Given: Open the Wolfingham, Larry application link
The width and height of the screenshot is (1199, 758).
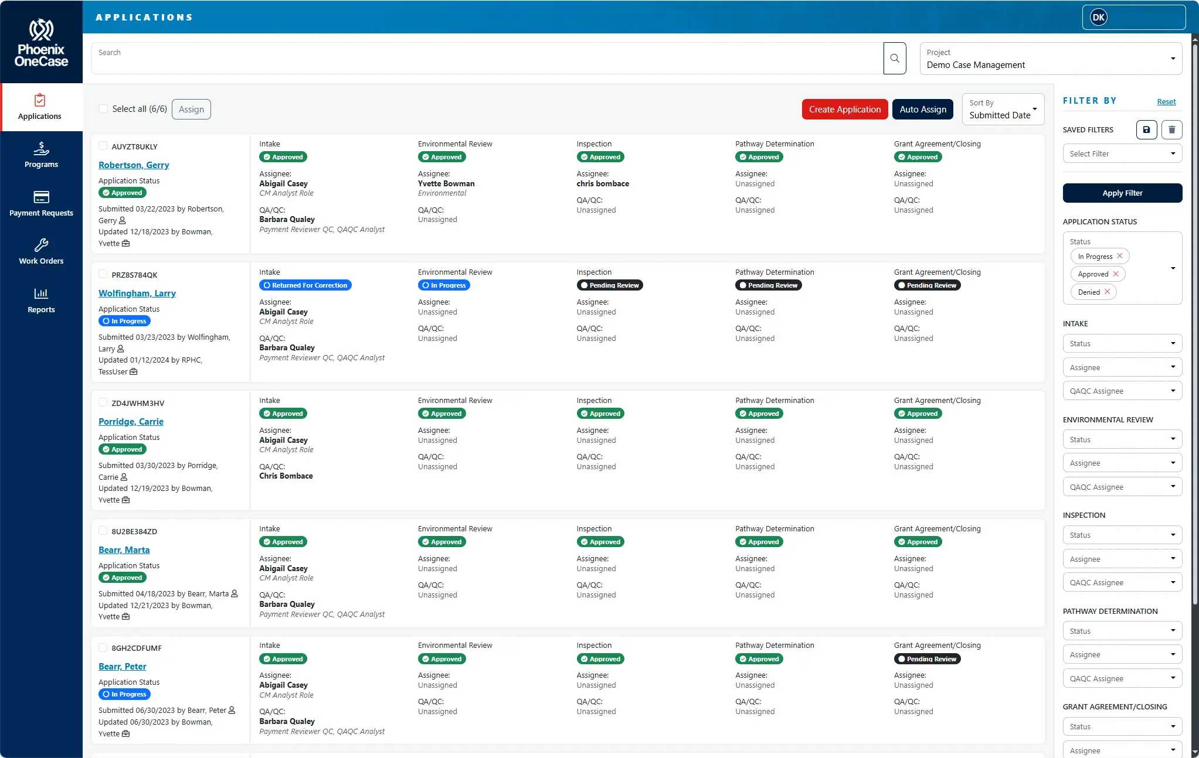Looking at the screenshot, I should [137, 293].
